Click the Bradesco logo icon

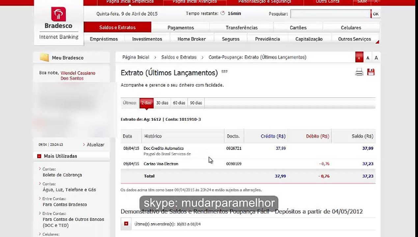(x=58, y=14)
